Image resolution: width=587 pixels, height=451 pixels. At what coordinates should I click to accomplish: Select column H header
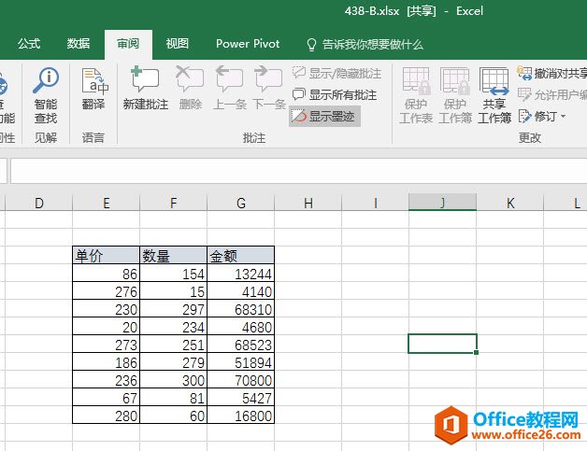308,203
